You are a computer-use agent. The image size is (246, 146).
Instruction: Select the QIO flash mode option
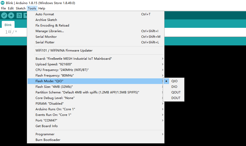174,81
